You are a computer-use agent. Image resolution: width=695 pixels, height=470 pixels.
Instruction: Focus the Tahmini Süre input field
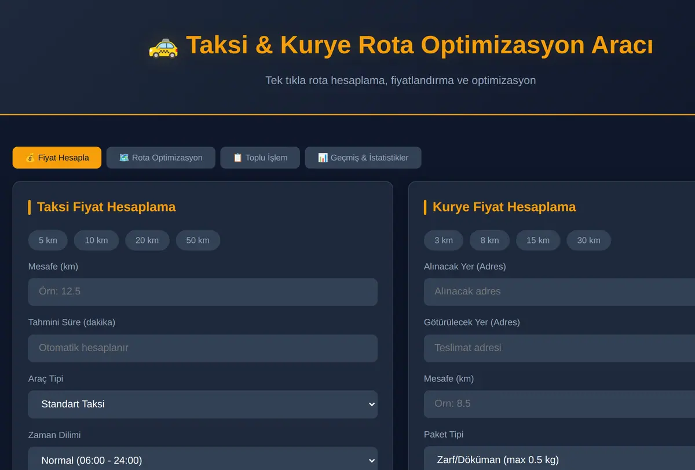pos(203,348)
